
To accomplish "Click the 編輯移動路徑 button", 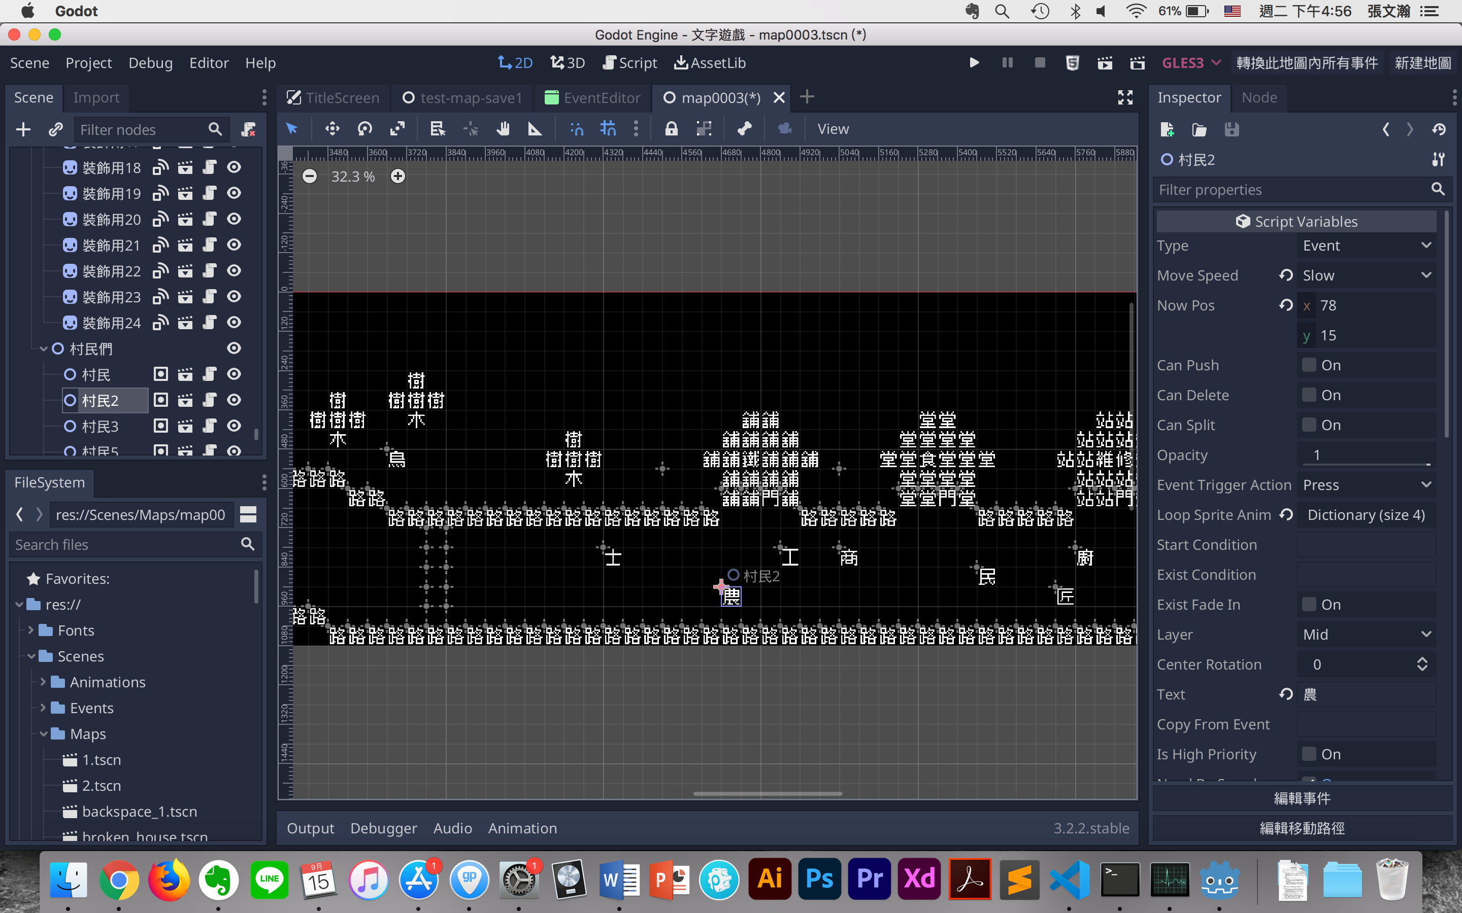I will point(1302,828).
